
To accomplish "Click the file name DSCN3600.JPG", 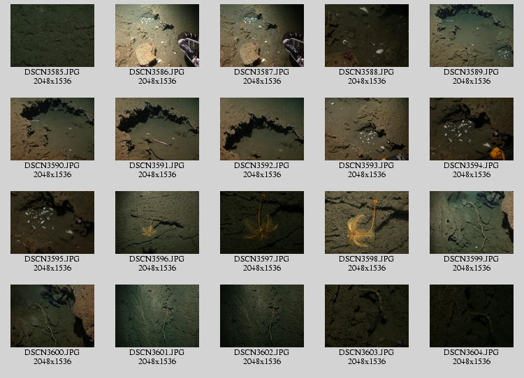I will click(52, 352).
